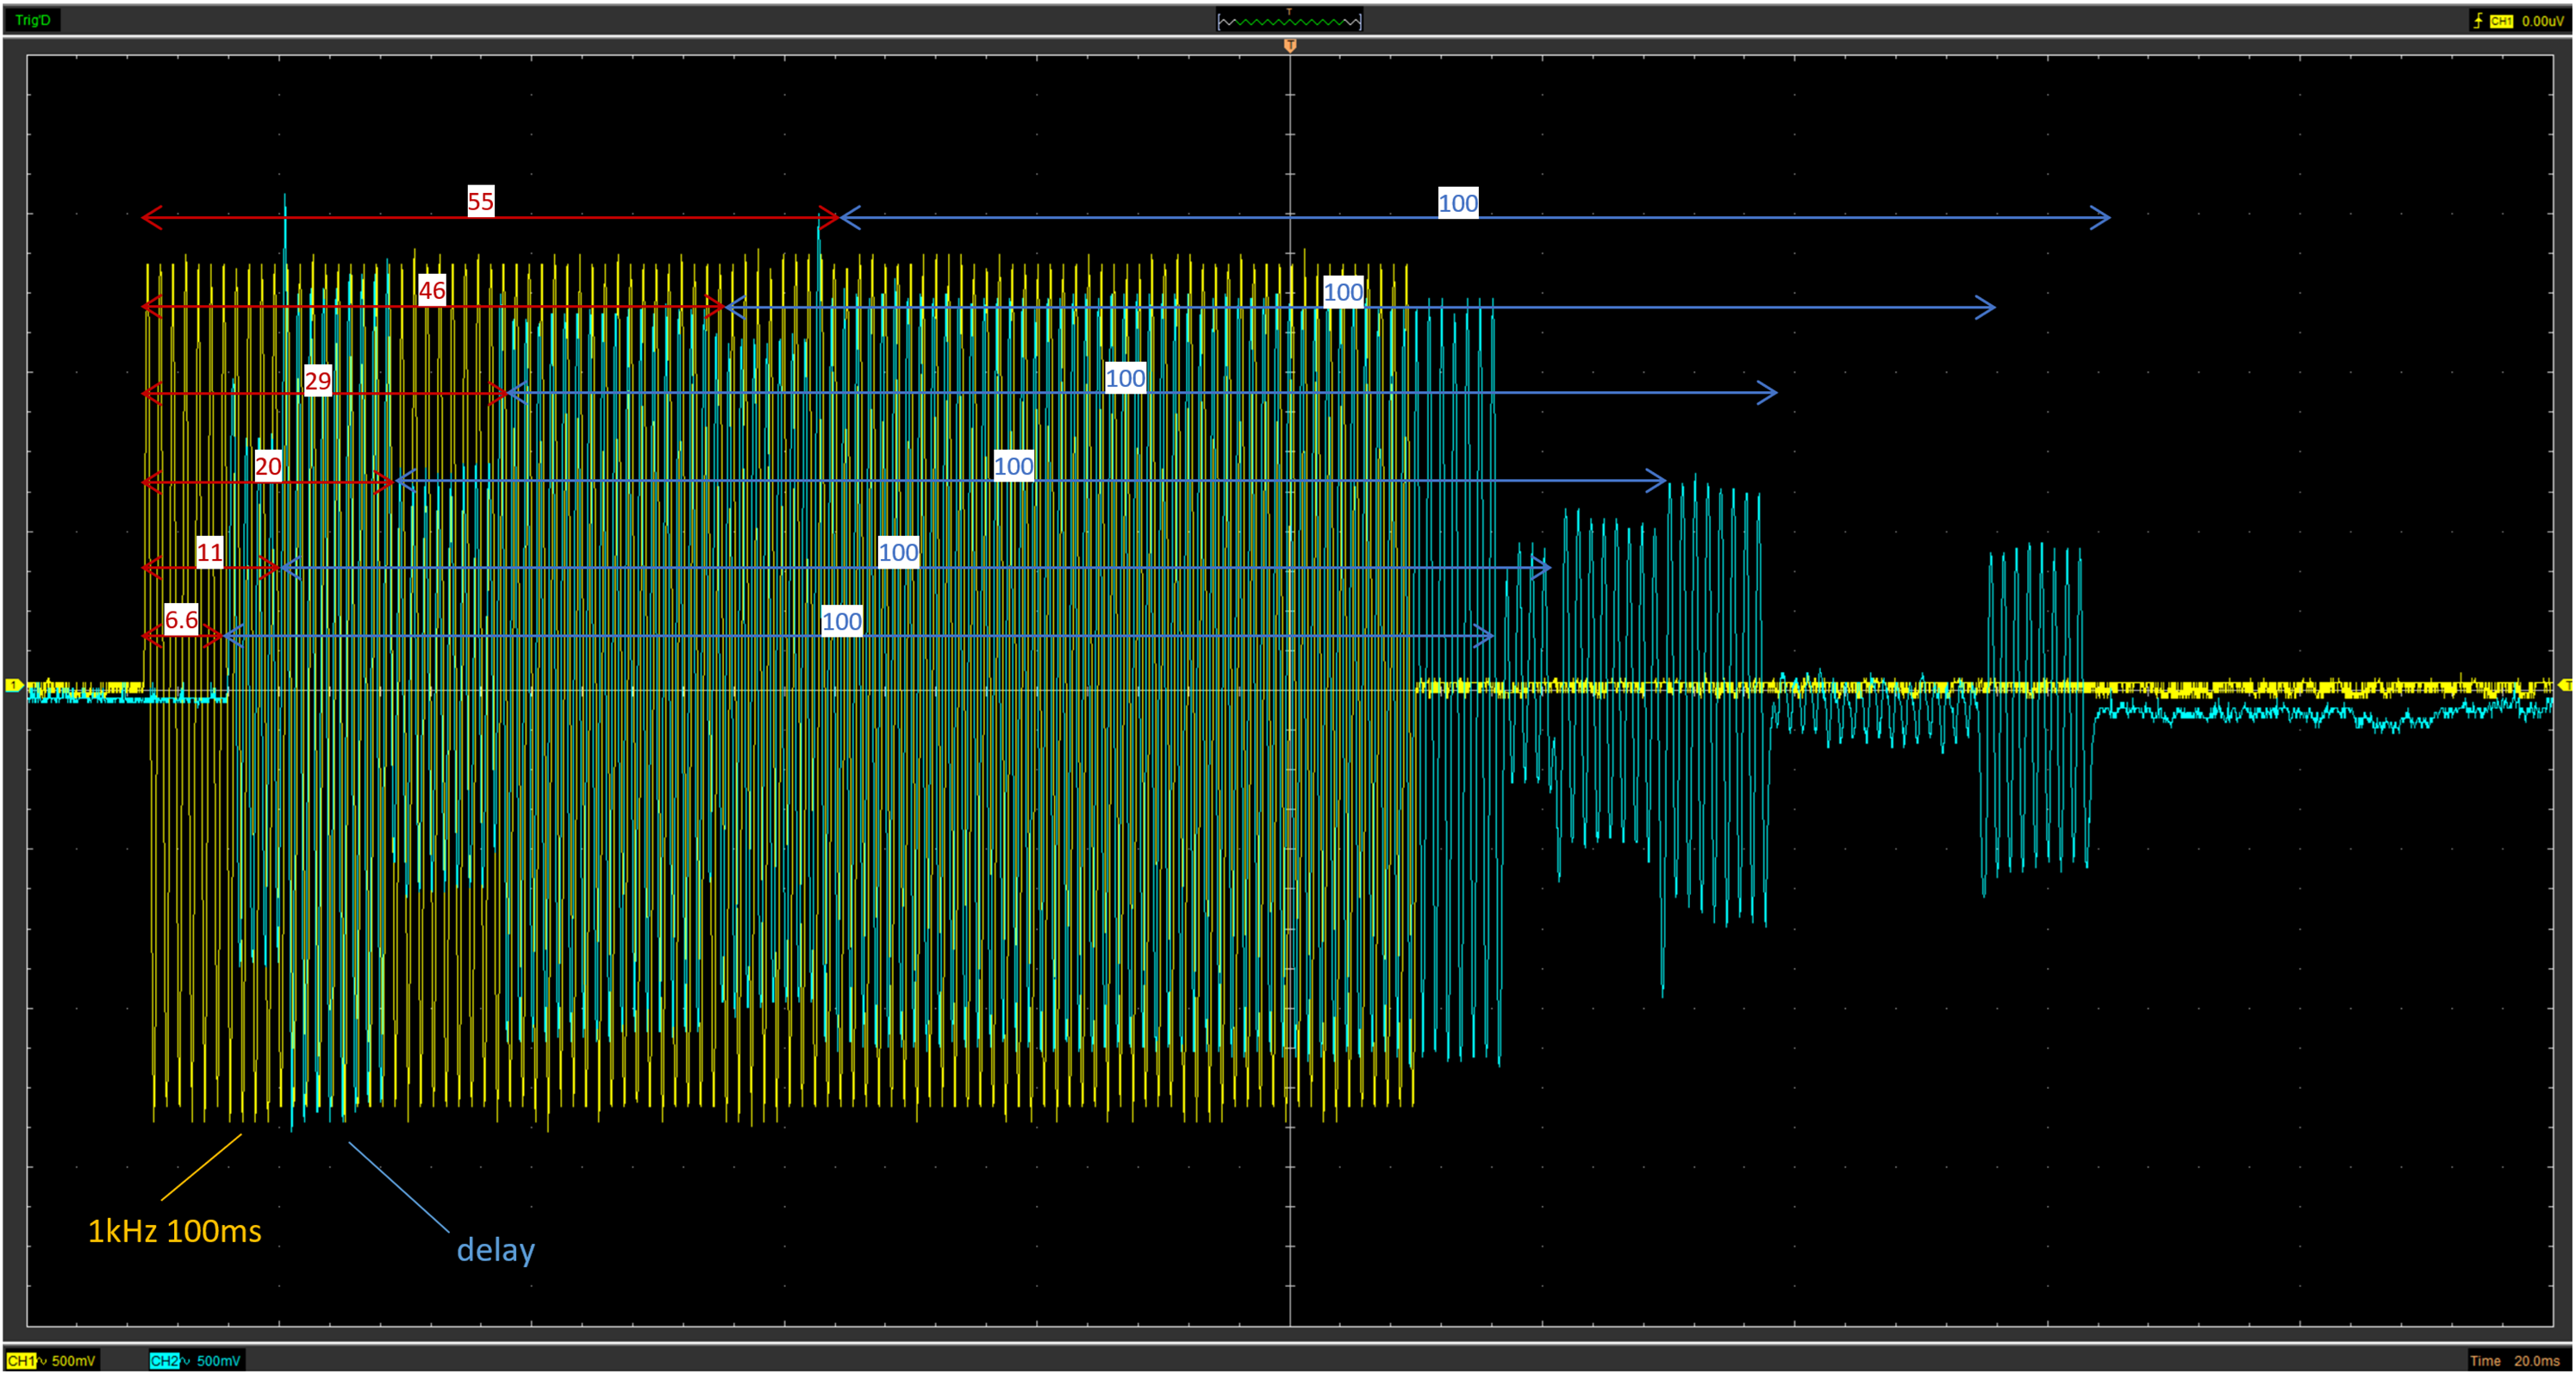2576x1374 pixels.
Task: Click the red 29 annotation label
Action: 318,380
